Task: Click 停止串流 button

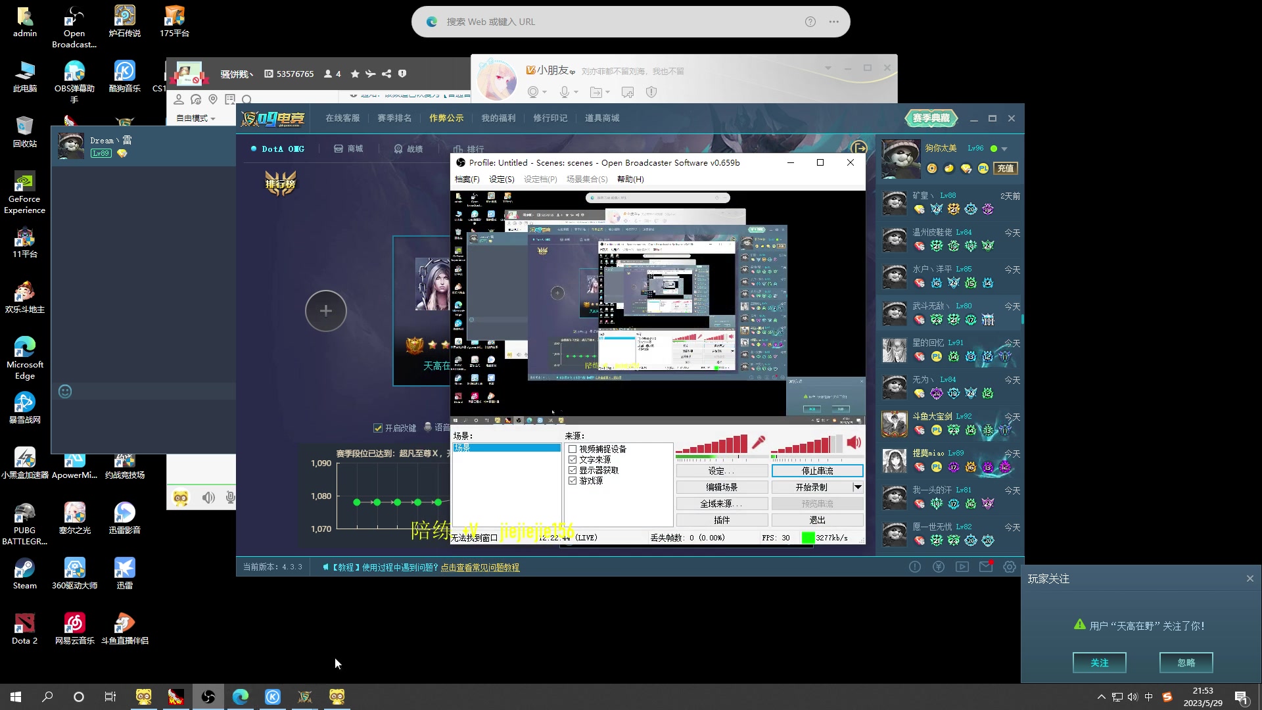Action: pyautogui.click(x=817, y=471)
